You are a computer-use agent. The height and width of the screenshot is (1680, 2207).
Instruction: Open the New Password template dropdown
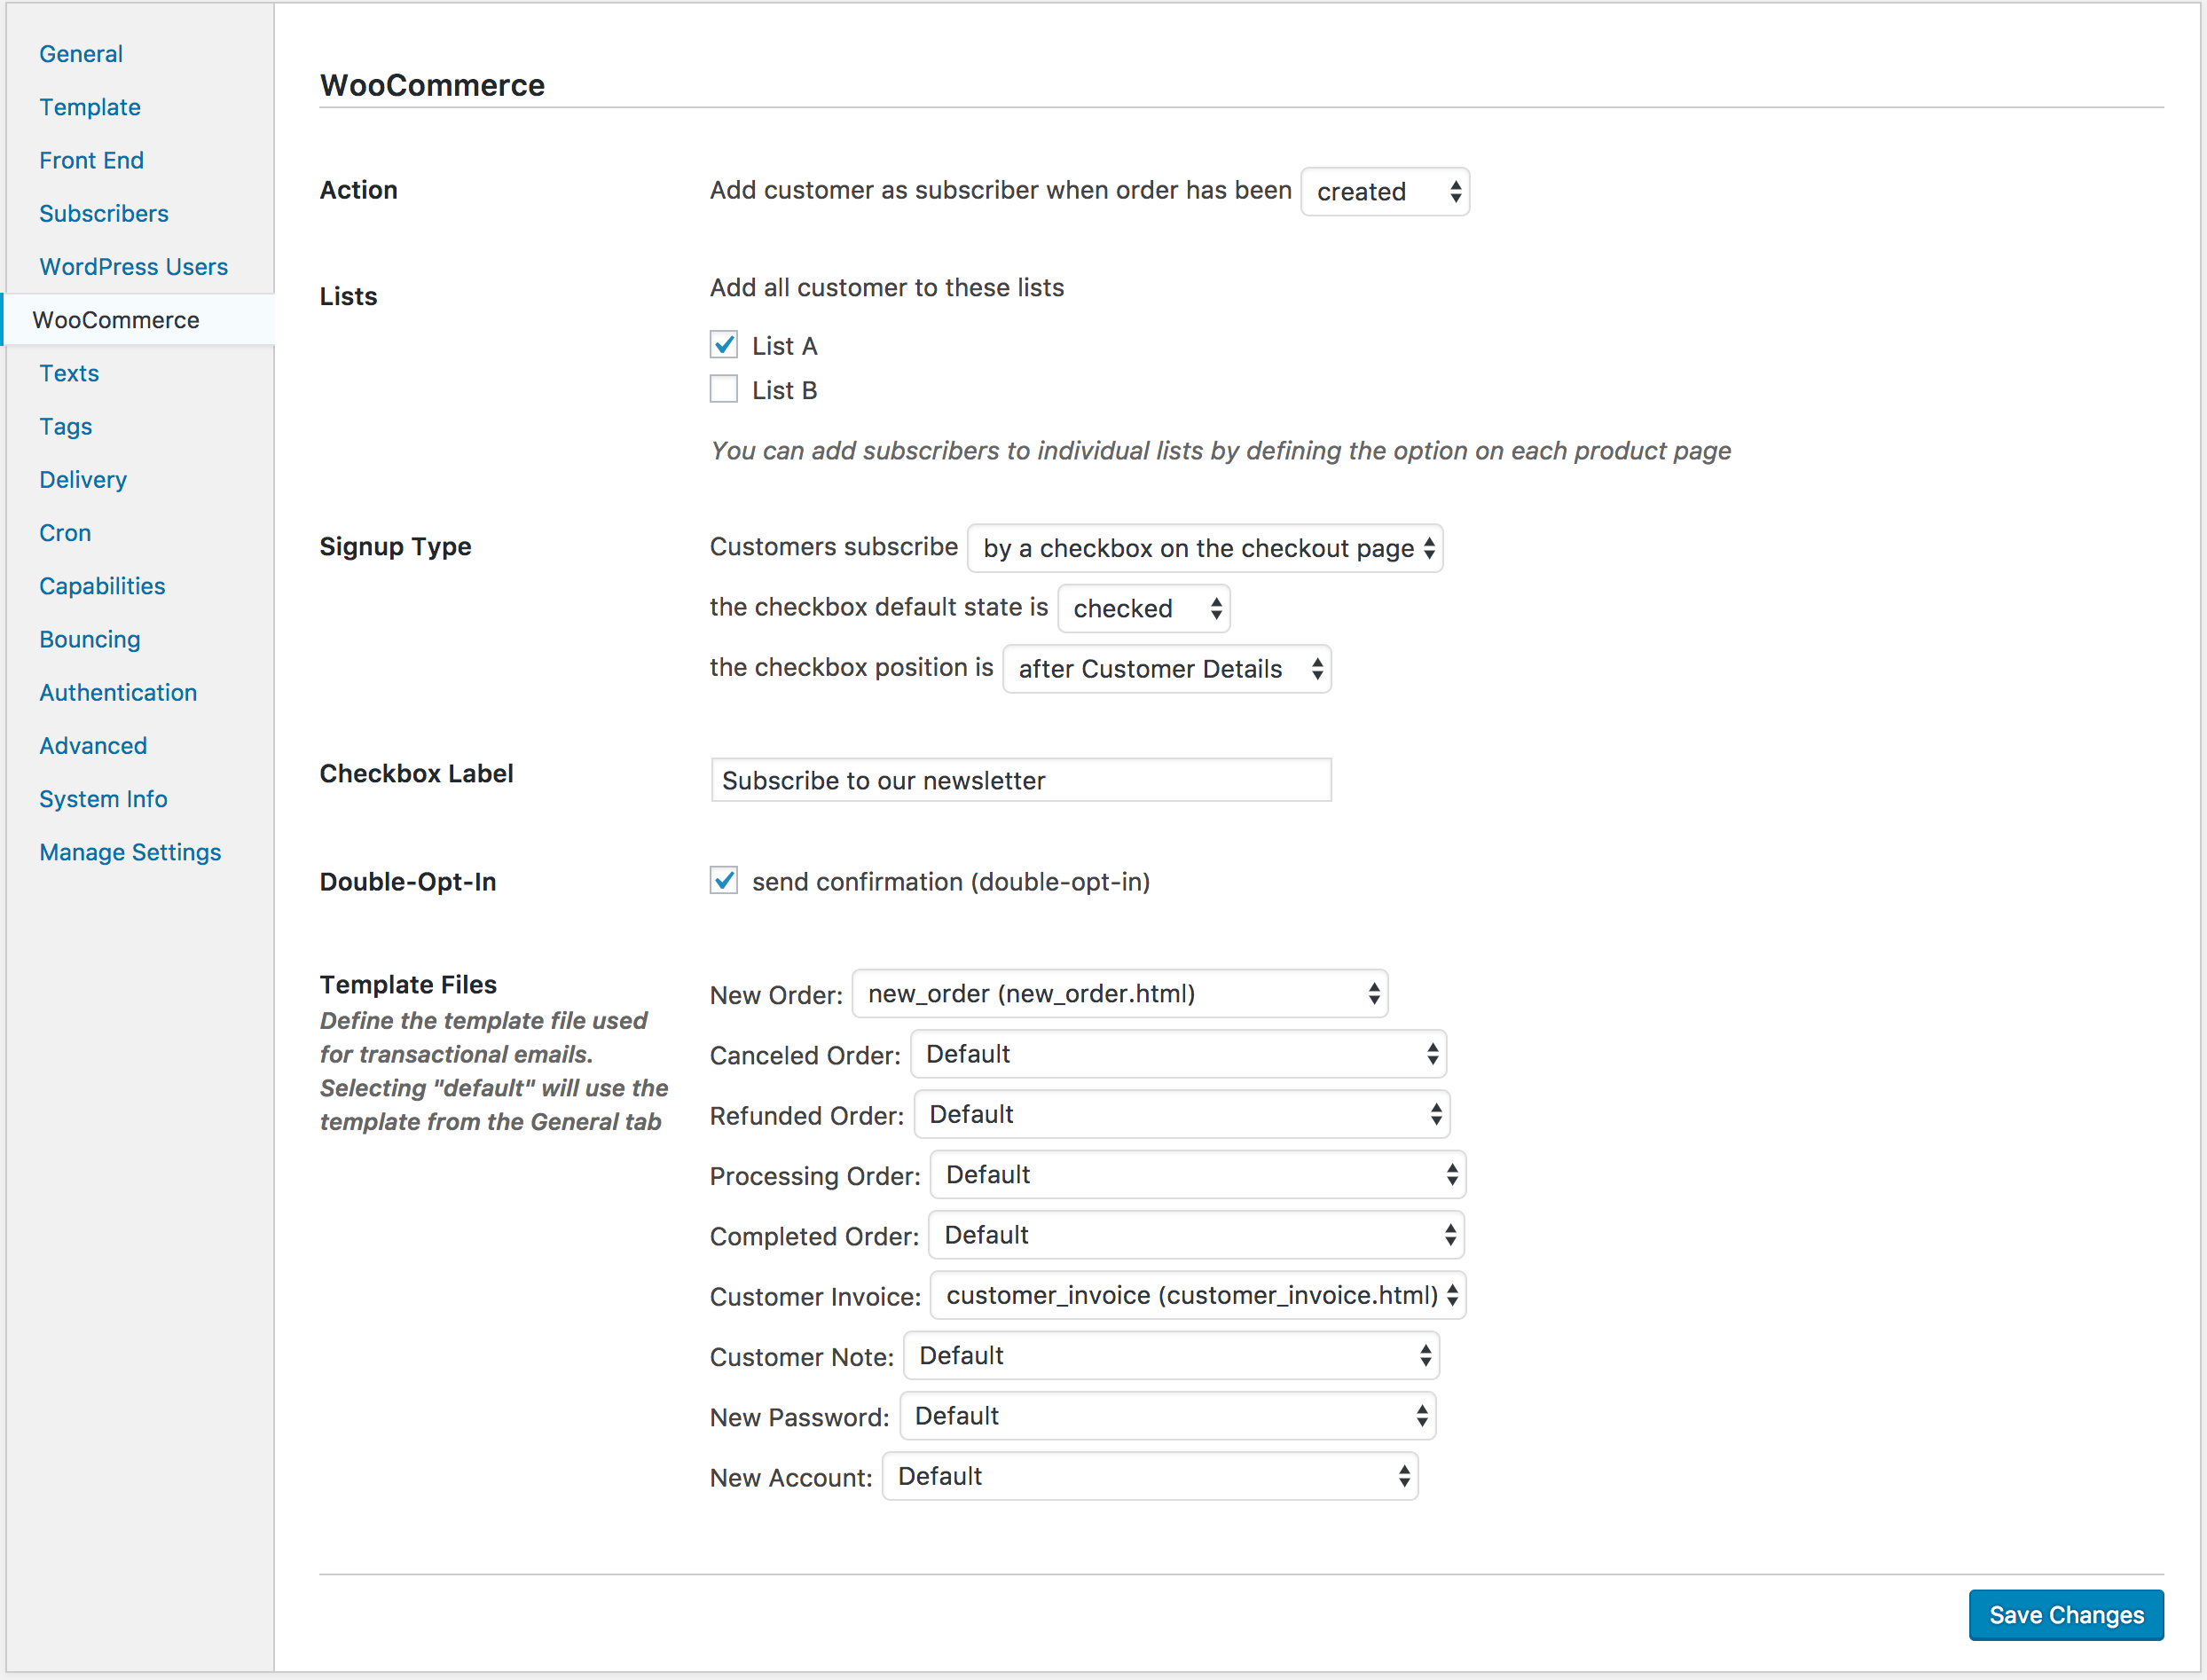[1168, 1416]
